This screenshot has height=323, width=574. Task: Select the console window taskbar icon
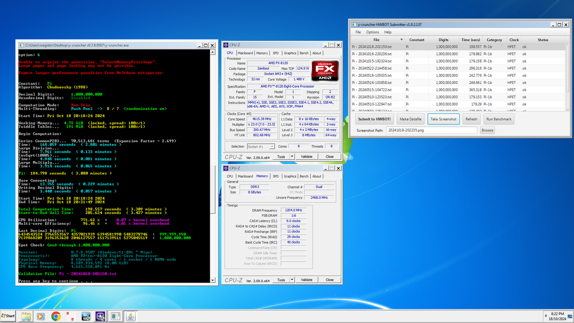pyautogui.click(x=115, y=316)
